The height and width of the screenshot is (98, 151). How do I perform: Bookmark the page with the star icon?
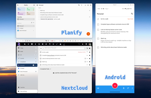pyautogui.click(x=48, y=41)
